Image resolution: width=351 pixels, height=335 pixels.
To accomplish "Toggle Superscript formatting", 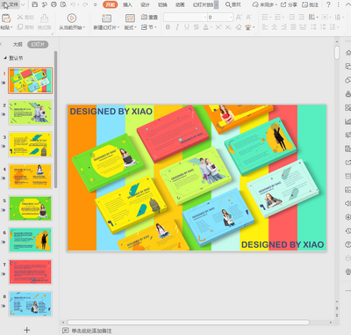I will pyautogui.click(x=218, y=27).
